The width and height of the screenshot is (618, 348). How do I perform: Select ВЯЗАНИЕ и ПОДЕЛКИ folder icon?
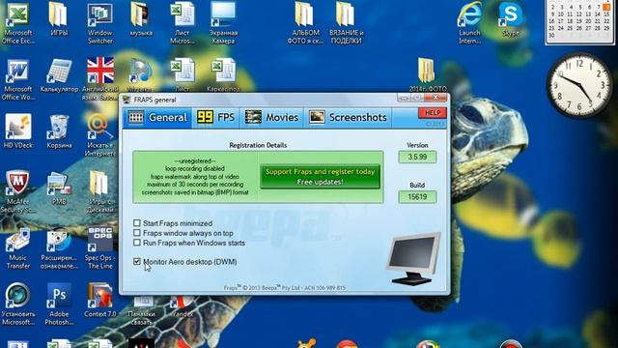[x=346, y=23]
